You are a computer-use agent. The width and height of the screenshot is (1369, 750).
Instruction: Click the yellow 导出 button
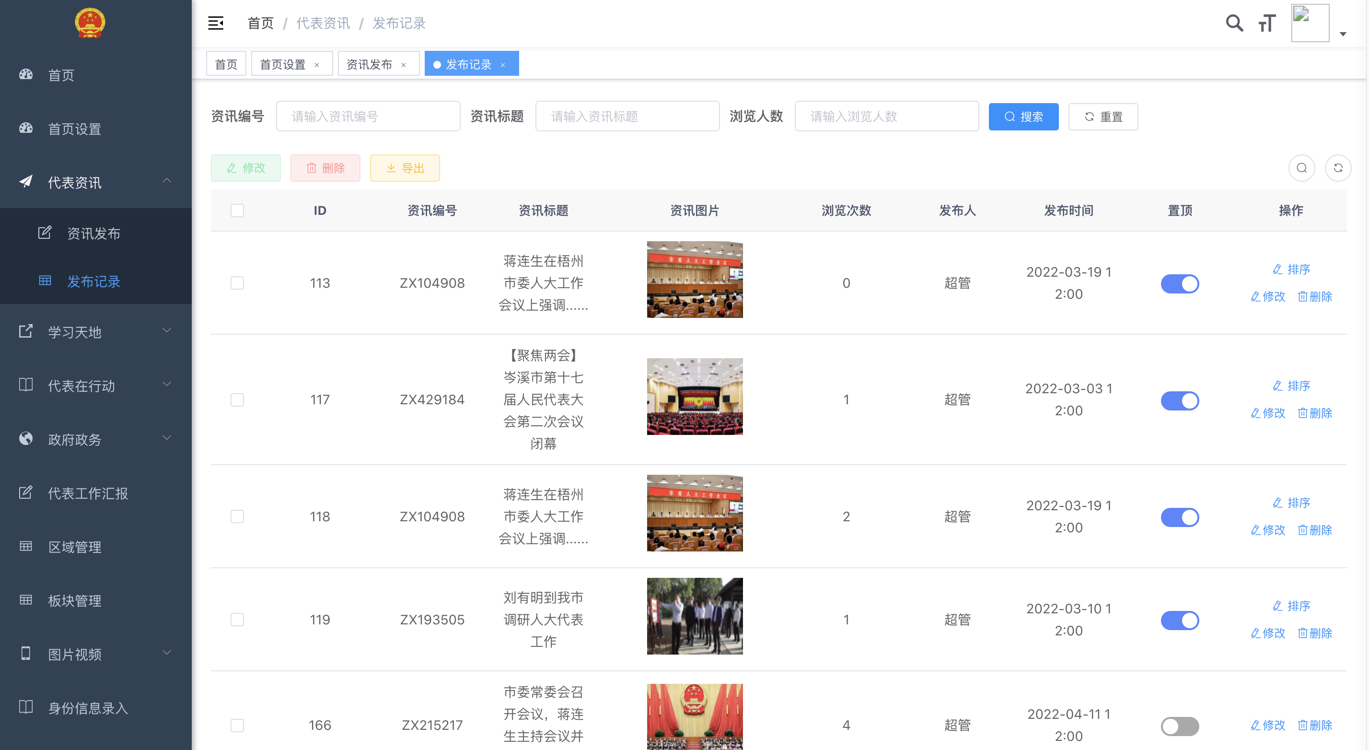point(405,168)
